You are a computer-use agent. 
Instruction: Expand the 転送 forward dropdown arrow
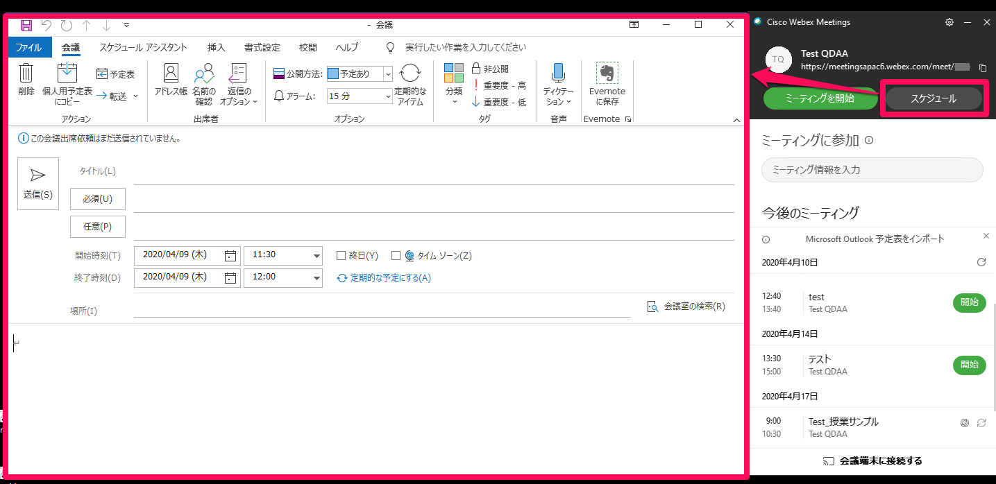[135, 96]
